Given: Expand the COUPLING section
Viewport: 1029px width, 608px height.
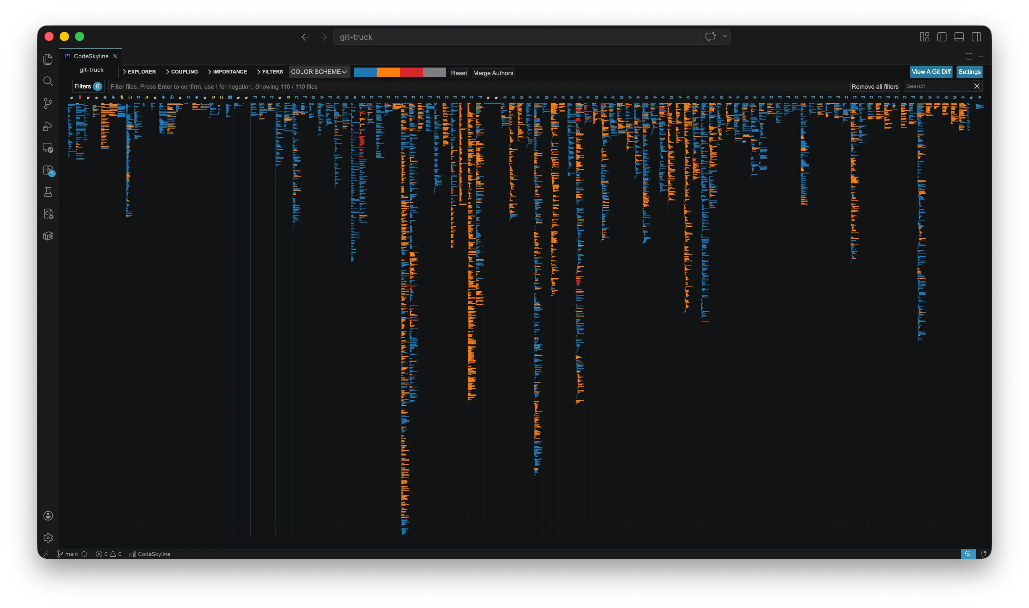Looking at the screenshot, I should 181,72.
